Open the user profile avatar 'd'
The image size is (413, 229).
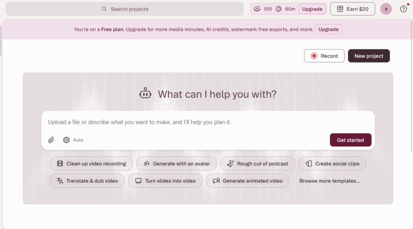coord(386,9)
